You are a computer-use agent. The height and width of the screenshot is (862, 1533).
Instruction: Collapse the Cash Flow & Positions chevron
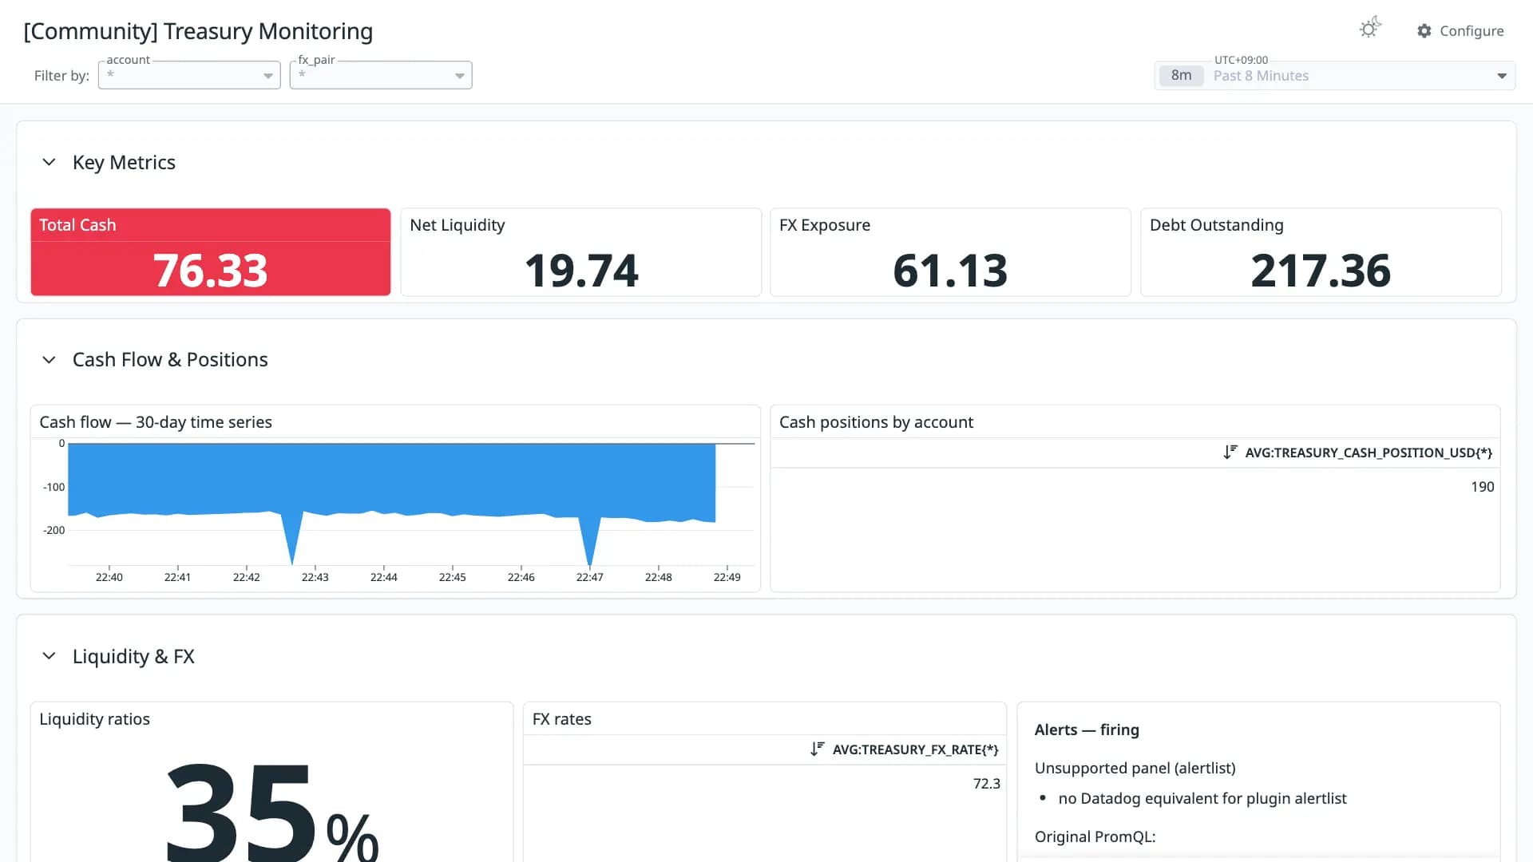point(49,360)
